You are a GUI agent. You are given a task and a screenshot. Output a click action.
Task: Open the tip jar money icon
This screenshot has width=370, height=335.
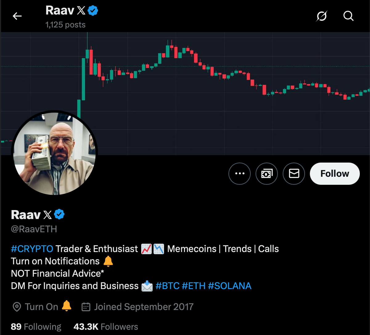266,174
